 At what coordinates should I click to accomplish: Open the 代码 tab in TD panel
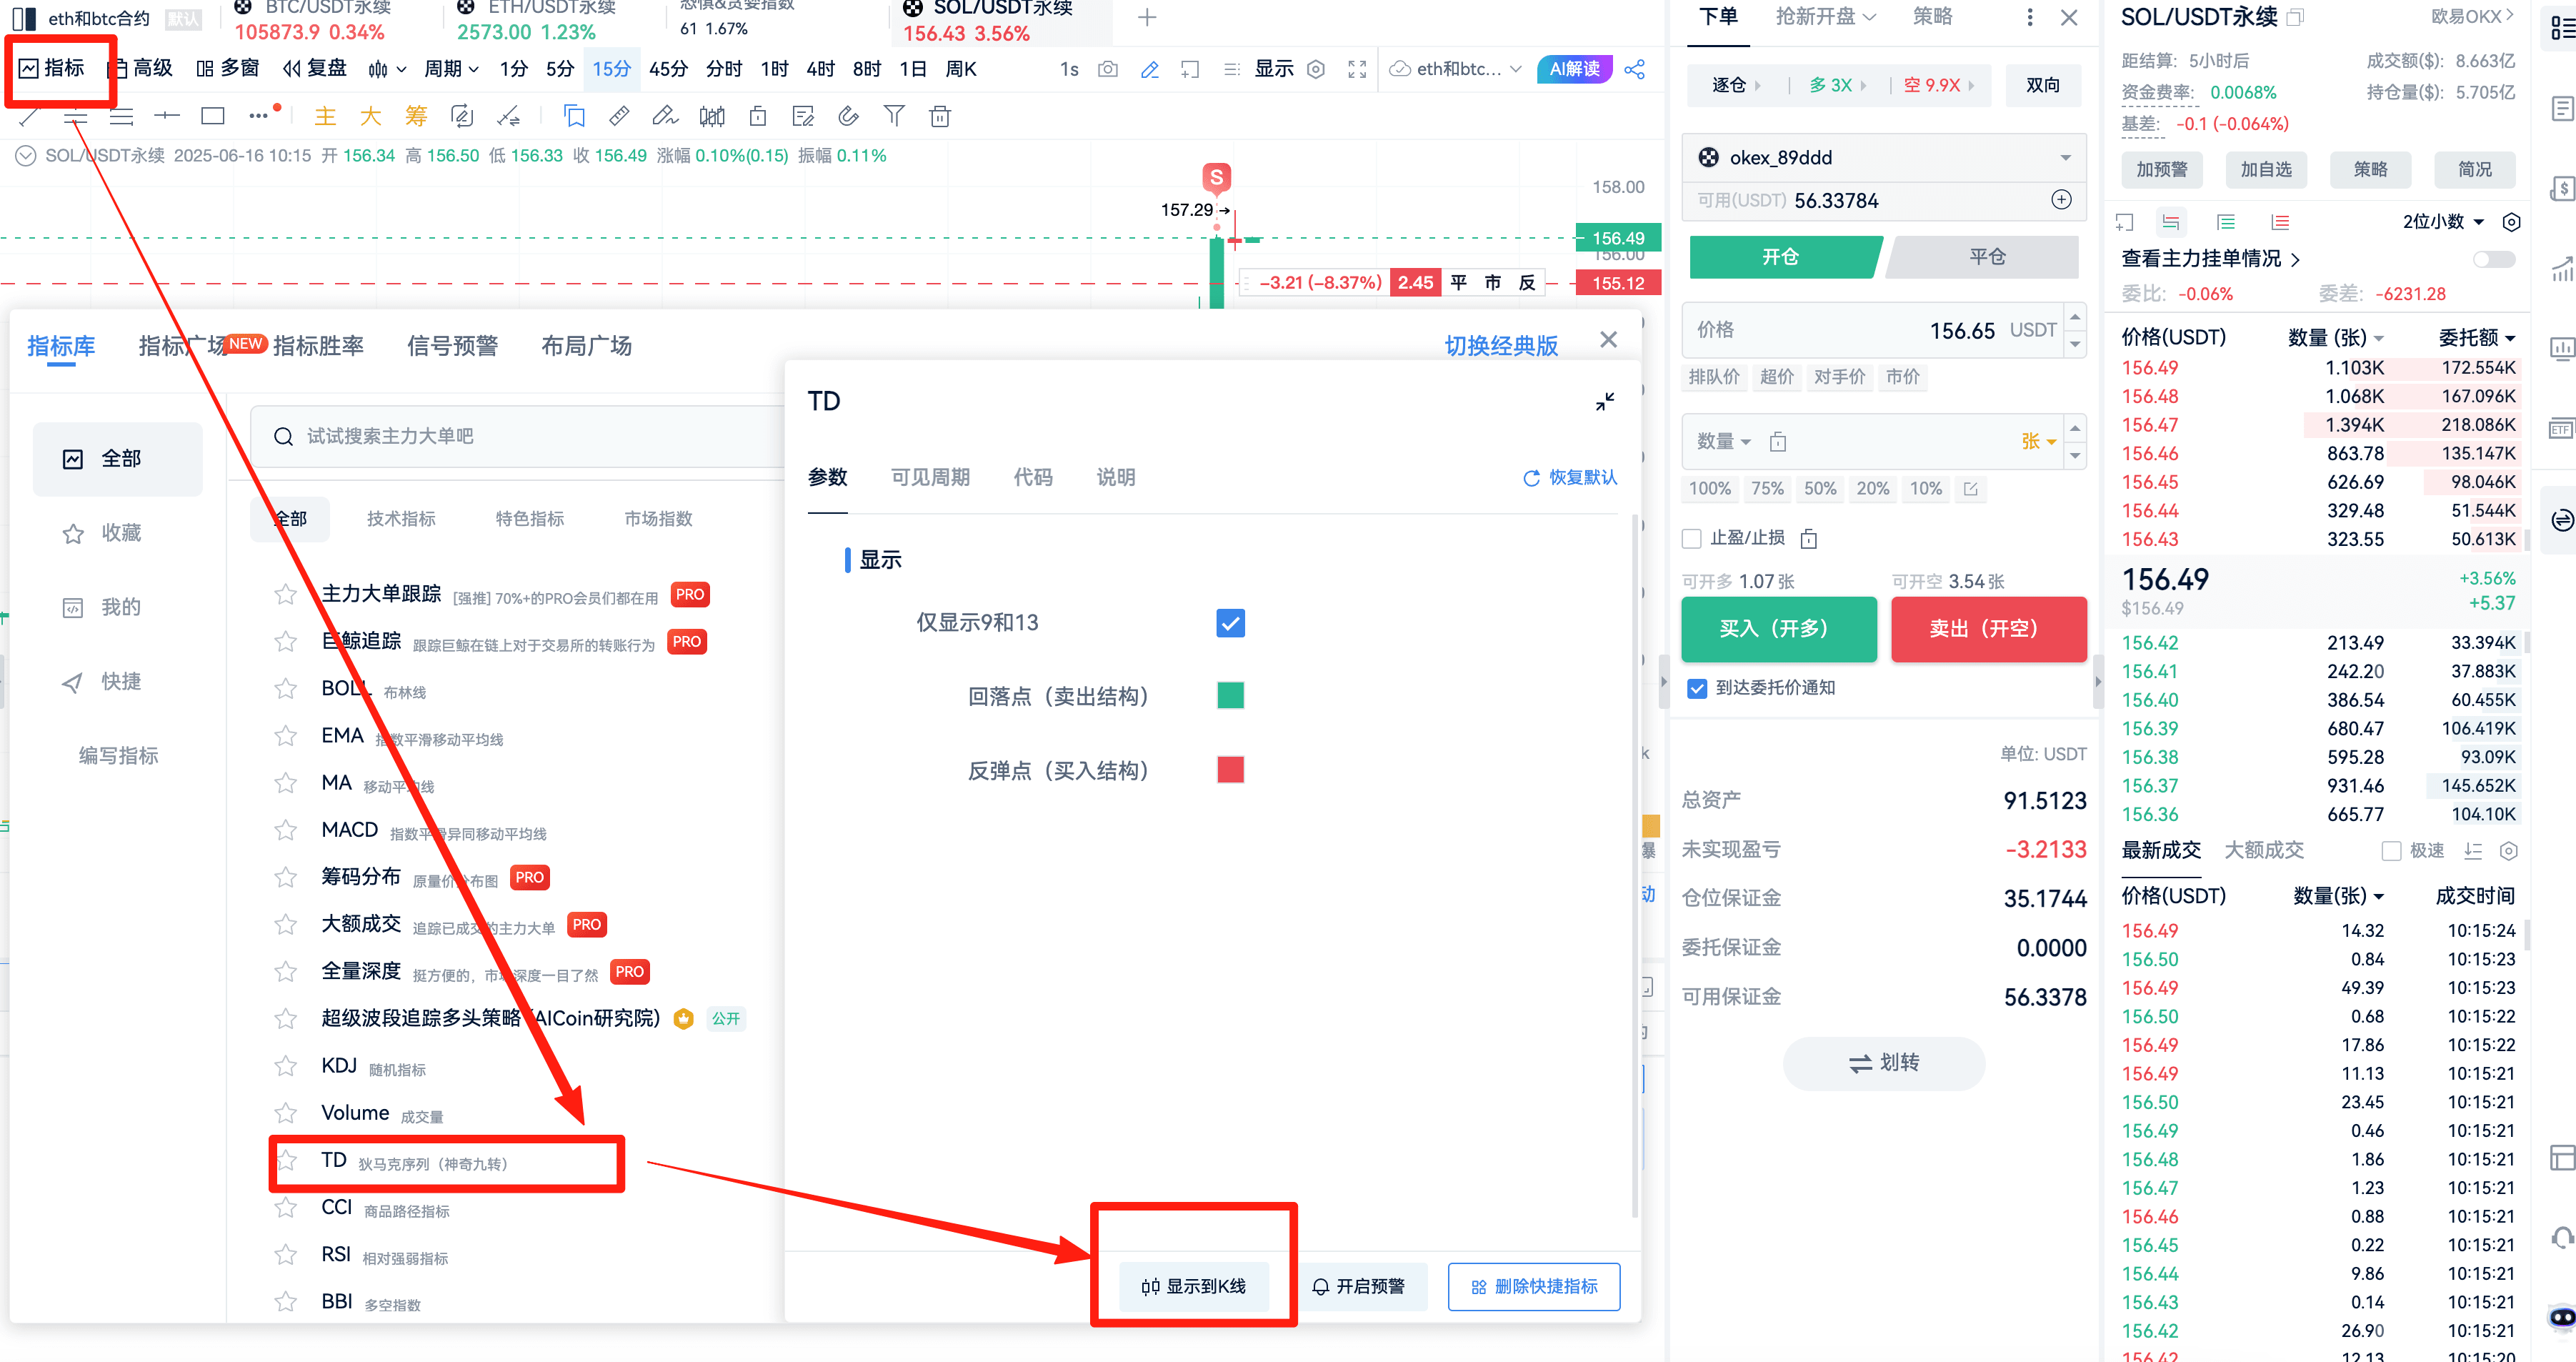pos(1032,477)
